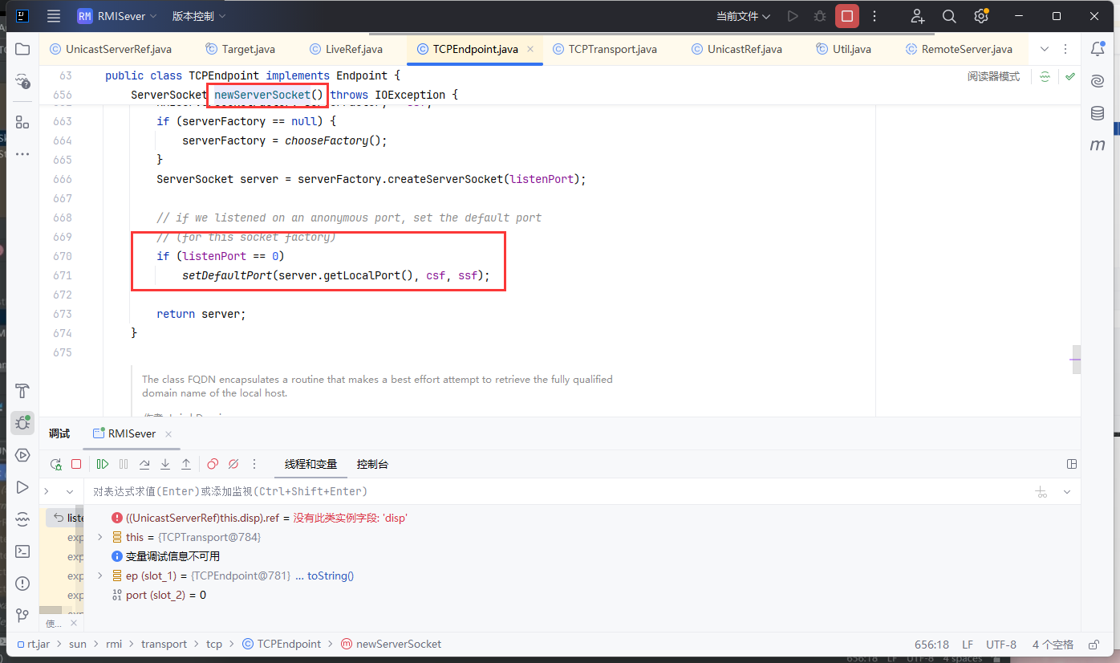Click the Build hammer icon
The width and height of the screenshot is (1120, 663).
pyautogui.click(x=22, y=391)
